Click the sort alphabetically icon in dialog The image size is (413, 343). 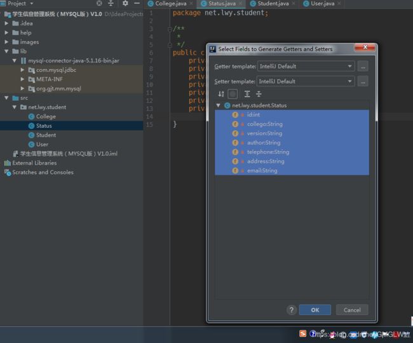coord(221,94)
